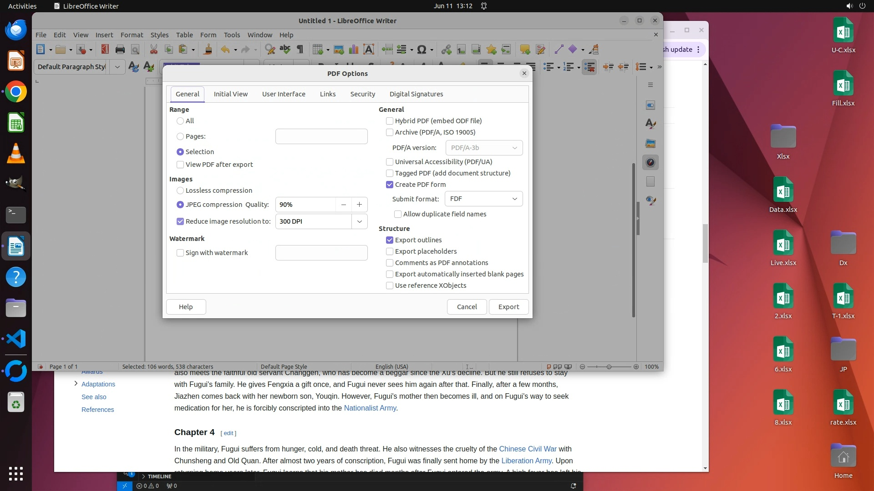Open the Format menu
The image size is (874, 491).
click(x=132, y=35)
